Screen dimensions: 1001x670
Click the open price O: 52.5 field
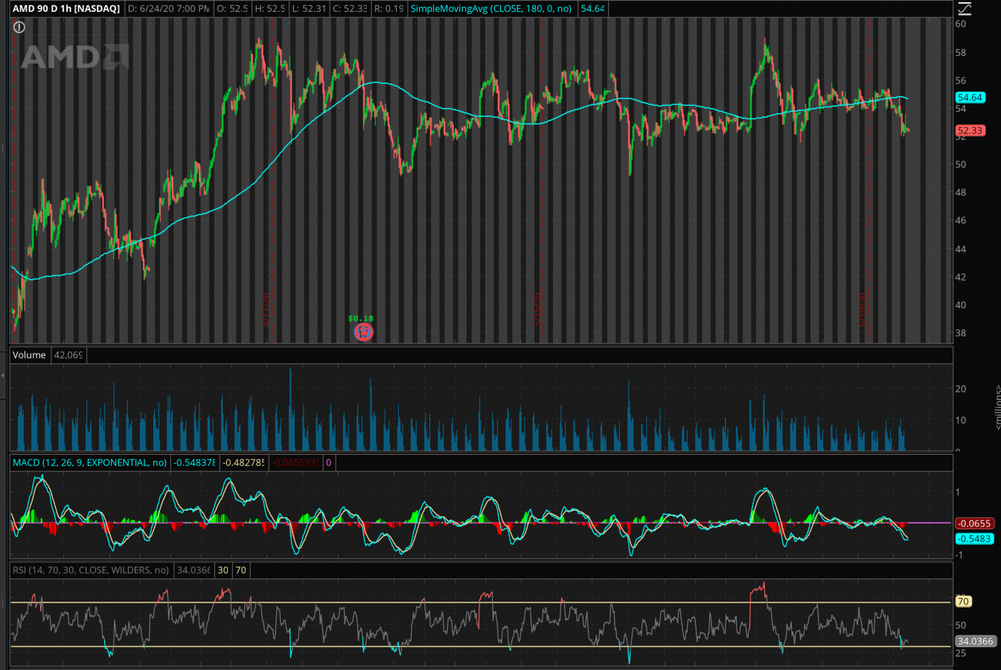click(232, 9)
